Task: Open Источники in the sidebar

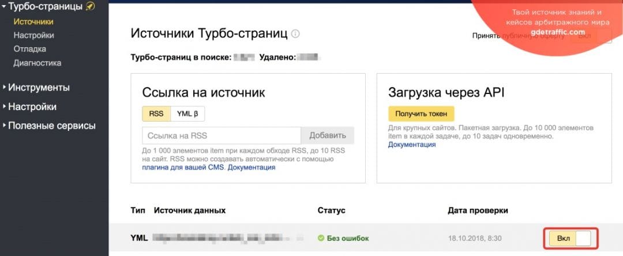Action: pos(33,22)
